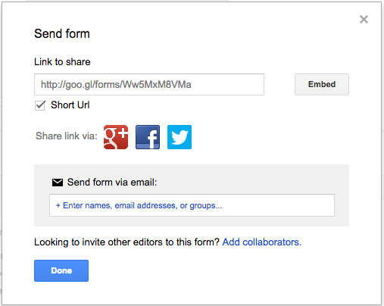Close the Send form dialog
Viewport: 384px width, 306px height.
click(x=364, y=20)
